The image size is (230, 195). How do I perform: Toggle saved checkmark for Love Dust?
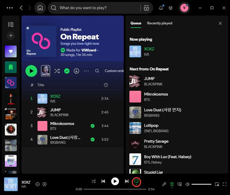tap(92, 139)
